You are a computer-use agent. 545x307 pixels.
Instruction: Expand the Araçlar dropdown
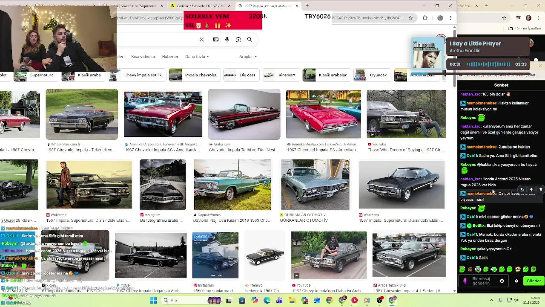tap(248, 57)
